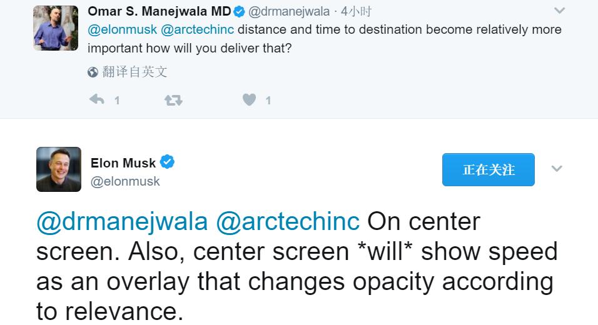Viewport: 598px width, 325px height.
Task: Open the Omar S. Manejwala MD name link
Action: click(160, 11)
